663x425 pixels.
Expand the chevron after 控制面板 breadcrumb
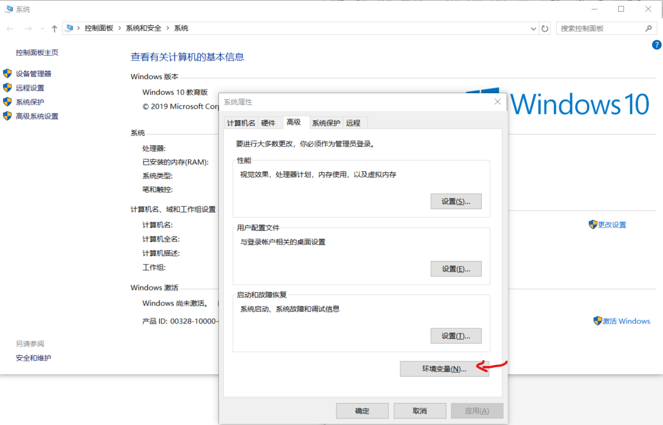[x=120, y=28]
